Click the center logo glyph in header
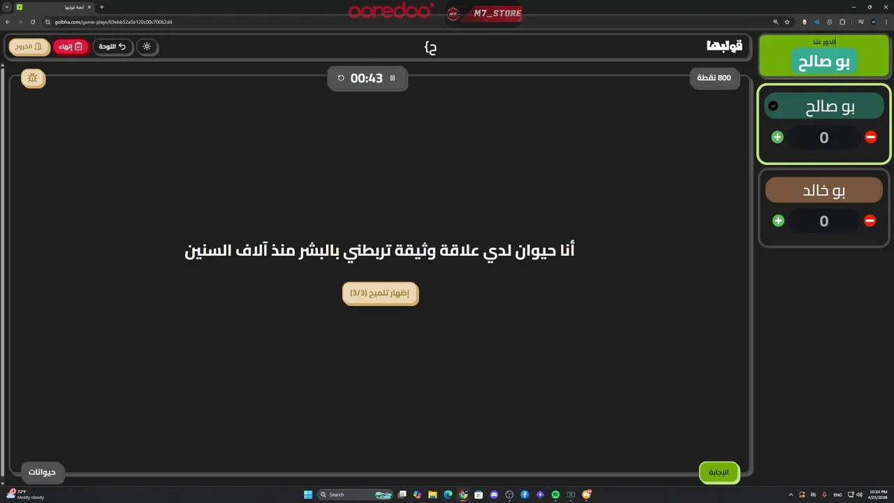Screen dimensions: 894x503 coord(430,48)
